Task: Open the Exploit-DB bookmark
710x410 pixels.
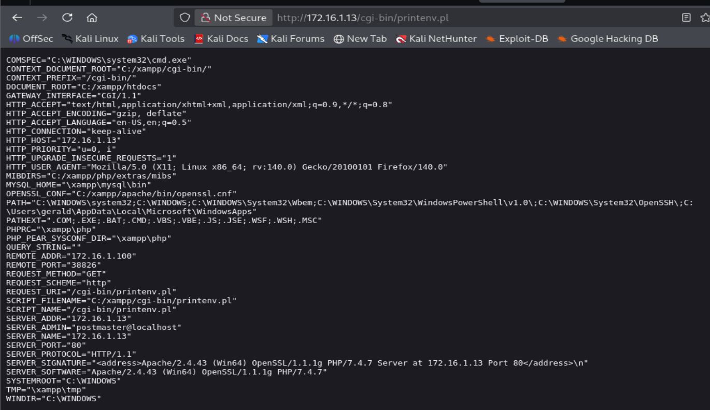Action: coord(517,39)
